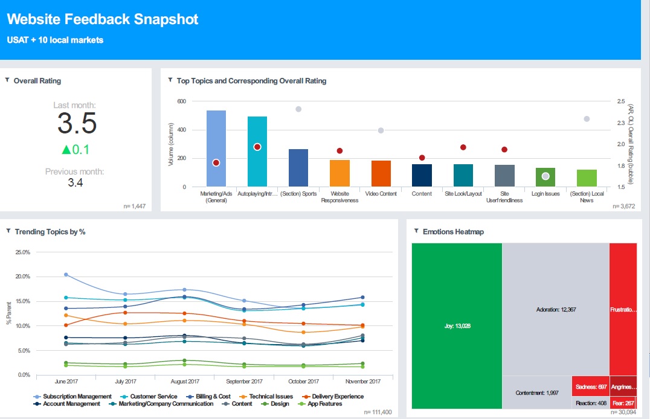Screen dimensions: 650x419
Task: Select the Video Content dark orange bar
Action: 381,174
